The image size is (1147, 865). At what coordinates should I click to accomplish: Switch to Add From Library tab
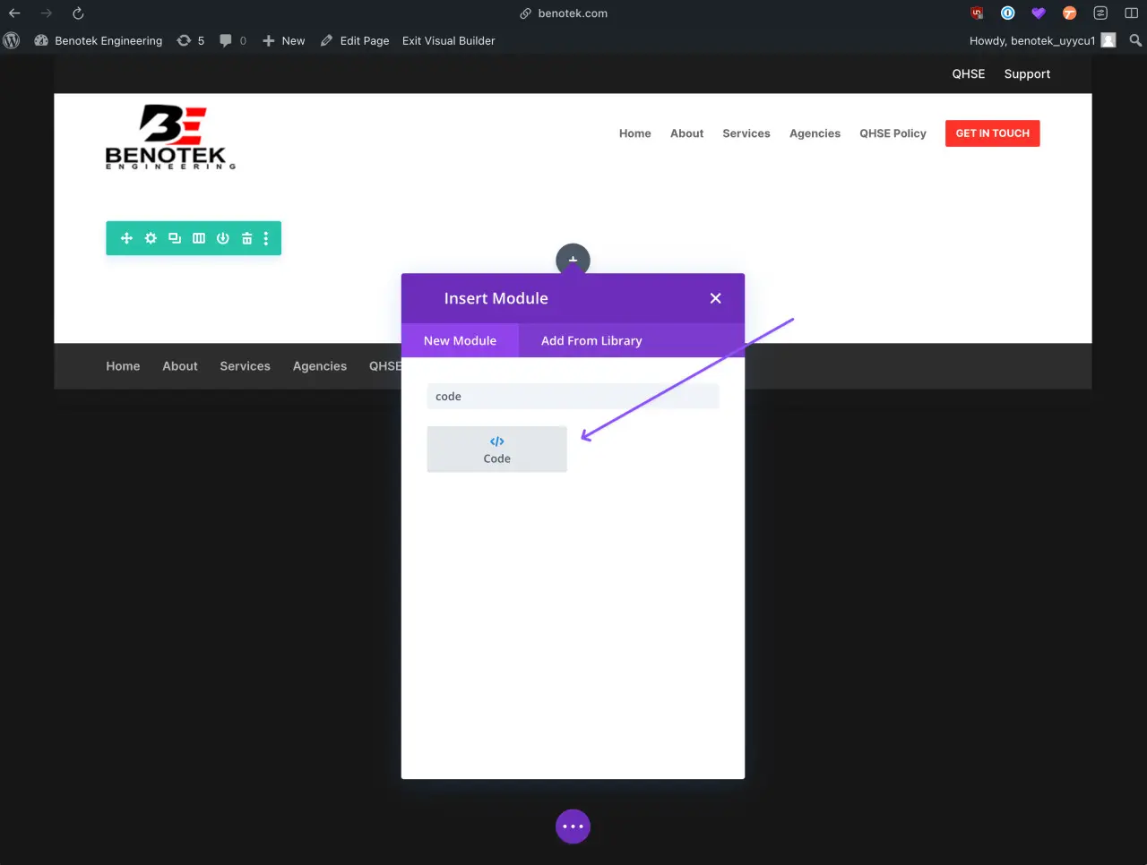[x=591, y=340]
